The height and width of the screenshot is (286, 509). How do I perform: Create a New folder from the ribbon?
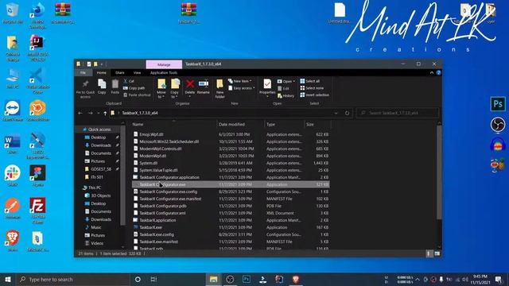[220, 88]
